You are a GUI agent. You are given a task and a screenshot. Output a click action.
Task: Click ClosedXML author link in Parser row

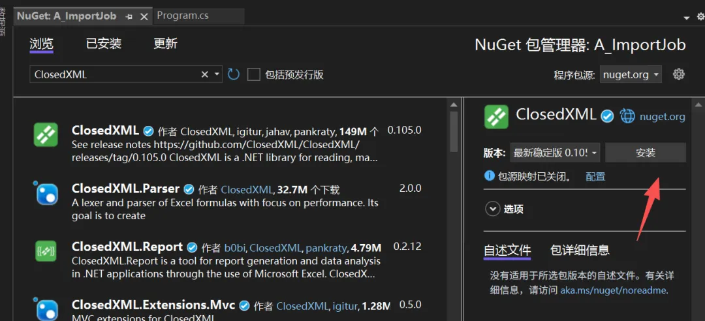247,190
